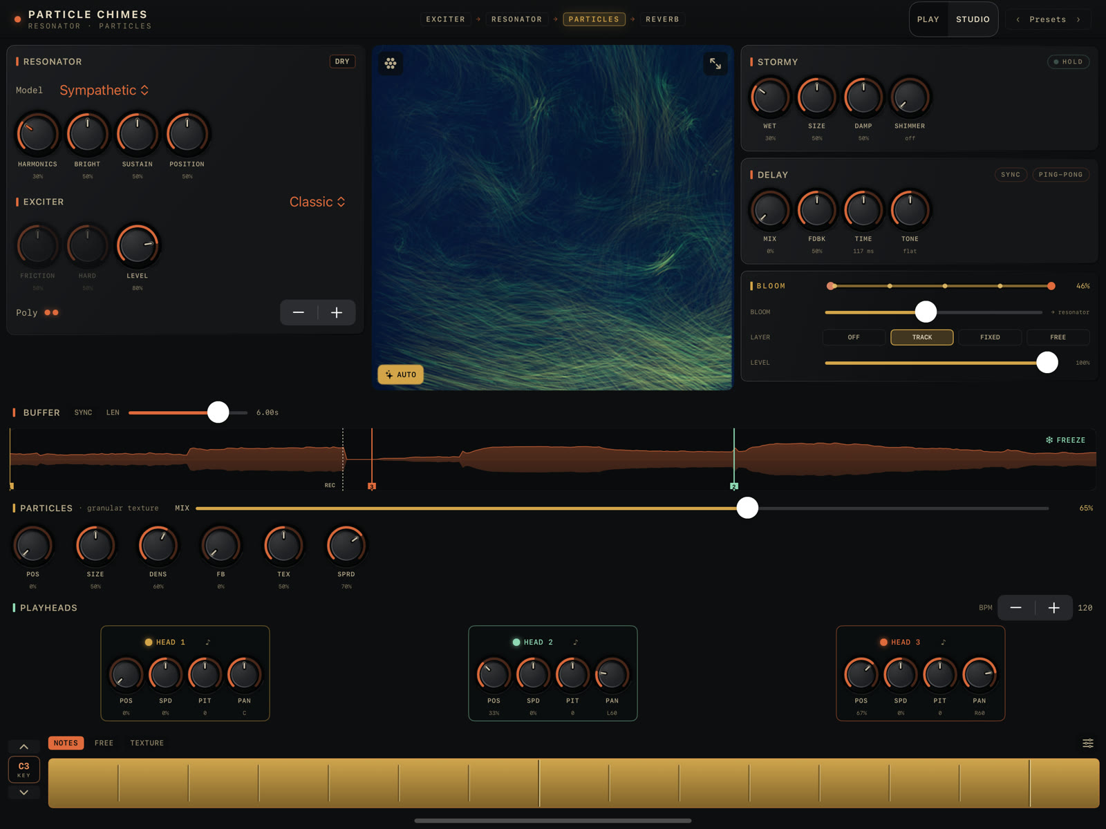Click the buffer LEN slider handle
Viewport: 1106px width, 829px height.
[218, 412]
